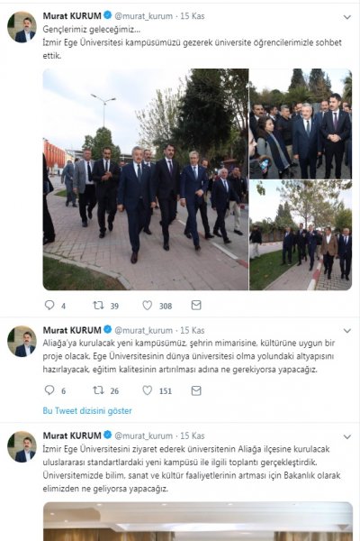Open the 15 Kas timestamp of third tweet
The height and width of the screenshot is (541, 360).
tap(193, 436)
